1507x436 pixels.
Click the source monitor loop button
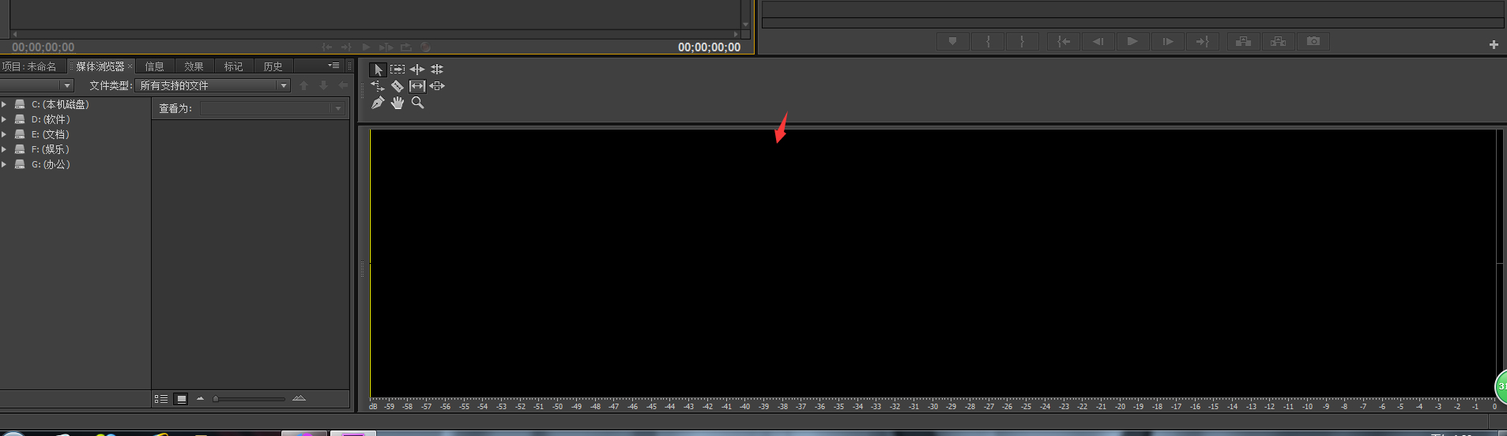(406, 47)
